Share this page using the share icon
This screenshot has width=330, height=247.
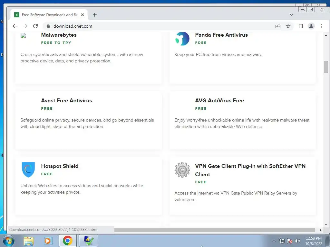(x=278, y=26)
